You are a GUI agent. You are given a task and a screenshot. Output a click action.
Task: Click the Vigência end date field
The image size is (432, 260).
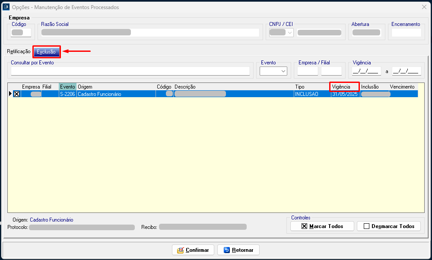tap(406, 71)
